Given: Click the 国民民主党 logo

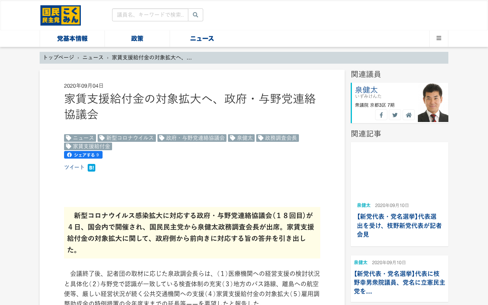Looking at the screenshot, I should click(61, 15).
